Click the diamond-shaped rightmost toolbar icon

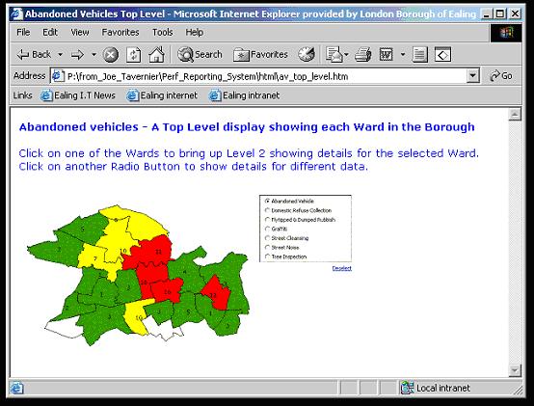pyautogui.click(x=442, y=55)
